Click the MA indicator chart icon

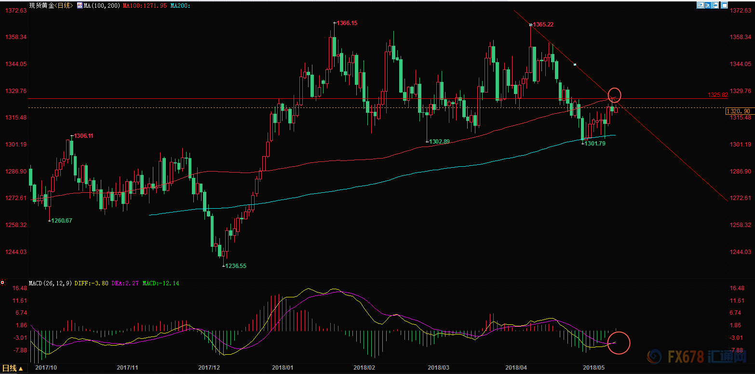coord(80,5)
